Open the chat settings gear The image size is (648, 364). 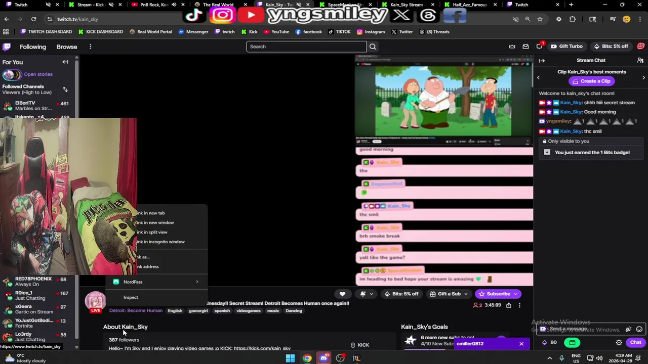click(619, 342)
